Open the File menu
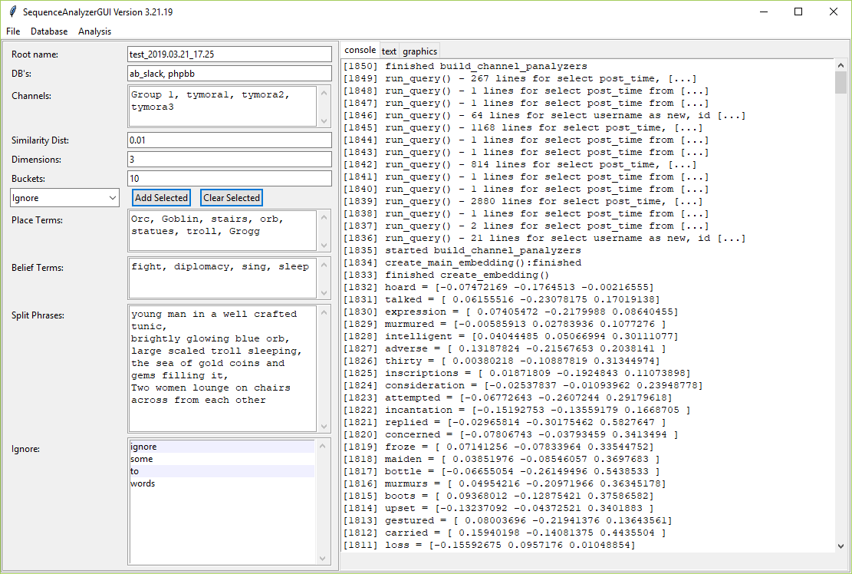The height and width of the screenshot is (574, 852). tap(13, 31)
